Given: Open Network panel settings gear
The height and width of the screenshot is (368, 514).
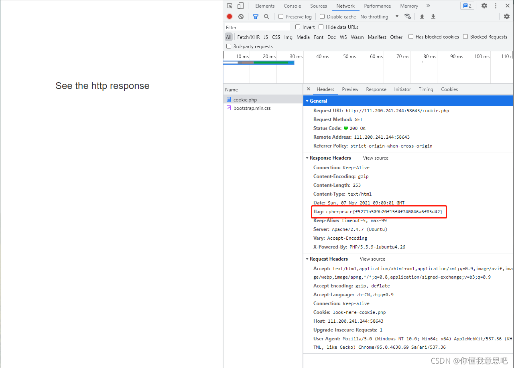Looking at the screenshot, I should 507,16.
